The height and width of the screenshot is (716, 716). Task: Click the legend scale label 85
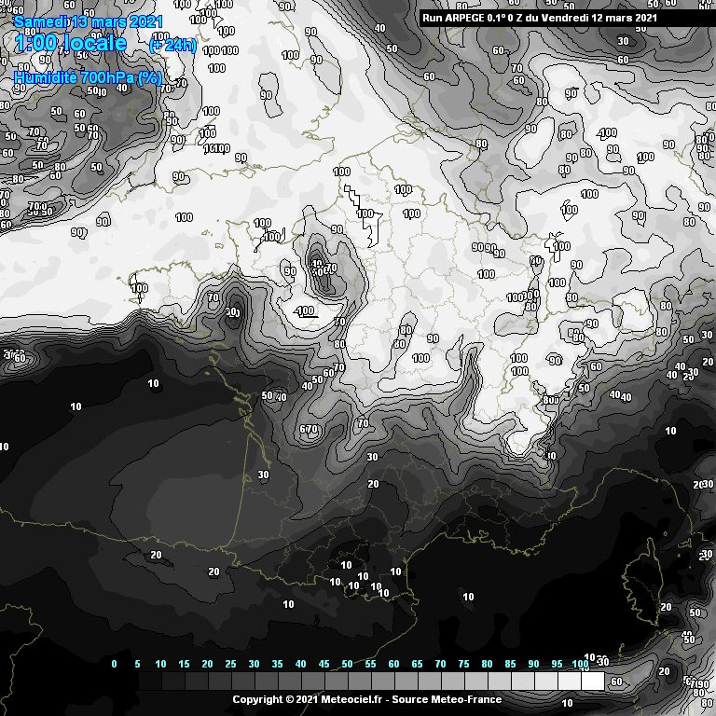[x=510, y=664]
